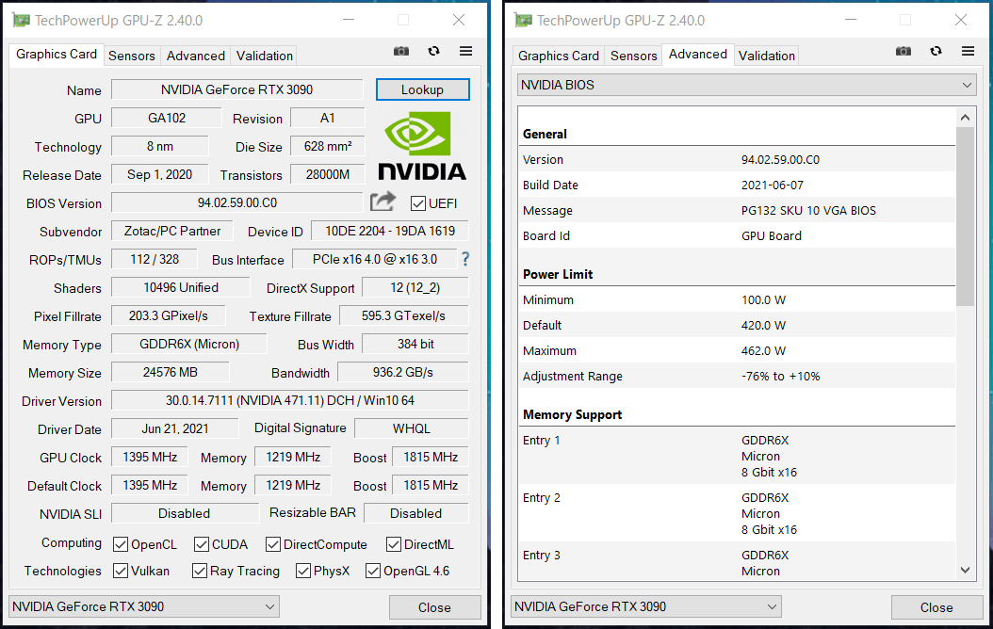Click the Bus Interface question mark icon

465,259
